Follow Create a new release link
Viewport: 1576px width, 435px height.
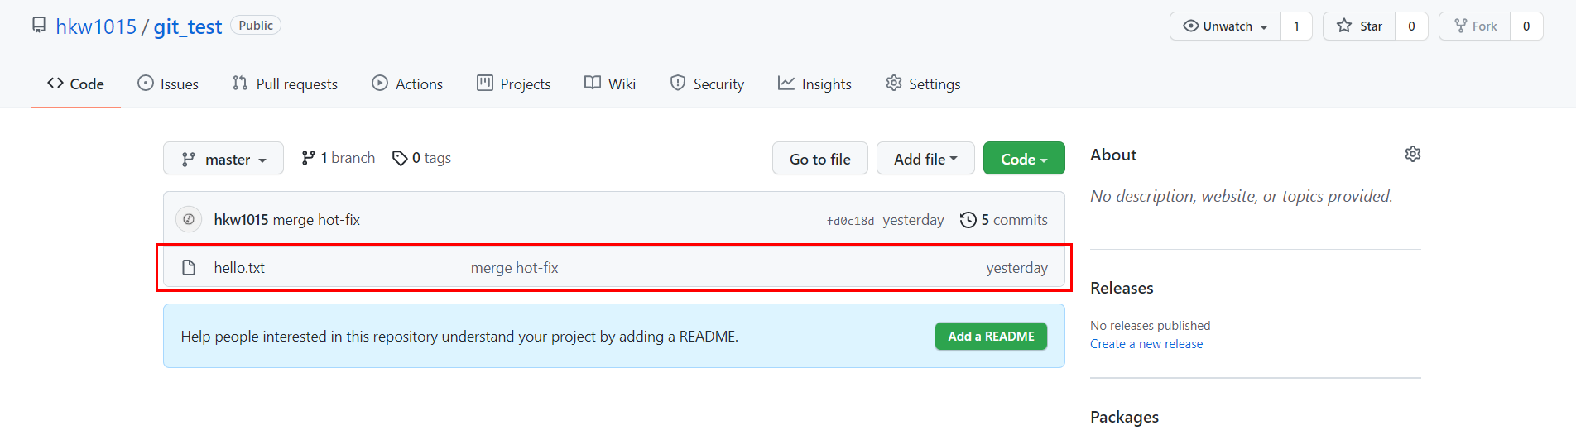point(1146,344)
